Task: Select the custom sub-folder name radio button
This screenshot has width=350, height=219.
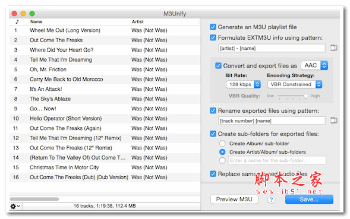Action: (x=222, y=160)
